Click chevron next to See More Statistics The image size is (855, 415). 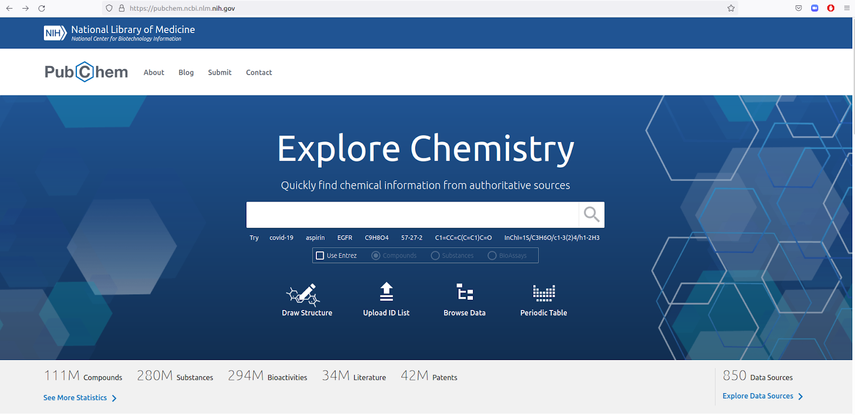click(x=114, y=398)
